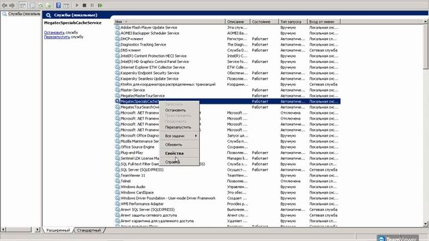The width and height of the screenshot is (429, 241).
Task: Click the services list scroll-down arrow
Action: tap(426, 224)
